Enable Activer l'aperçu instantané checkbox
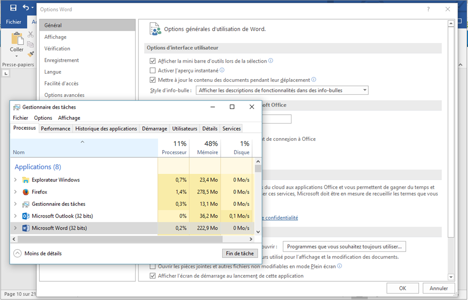 [x=153, y=70]
